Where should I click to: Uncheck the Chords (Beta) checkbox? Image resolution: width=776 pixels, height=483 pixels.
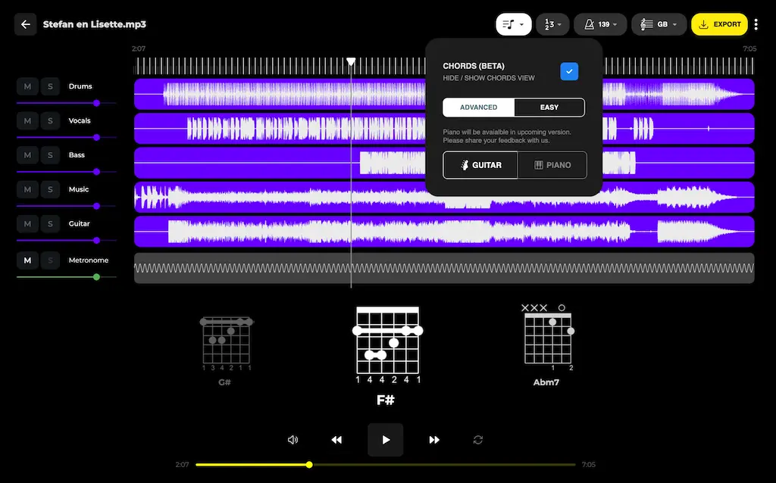(569, 71)
